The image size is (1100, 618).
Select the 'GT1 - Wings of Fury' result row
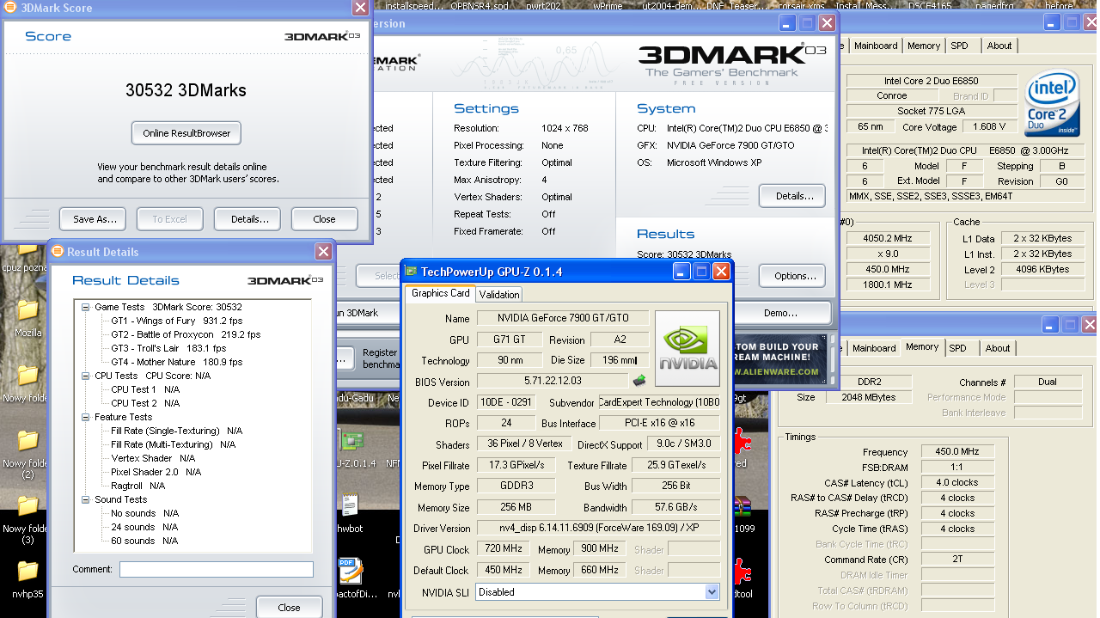pos(177,321)
